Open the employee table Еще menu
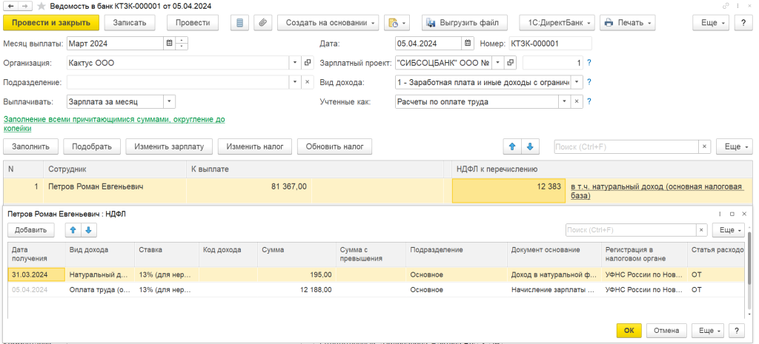 tap(735, 147)
